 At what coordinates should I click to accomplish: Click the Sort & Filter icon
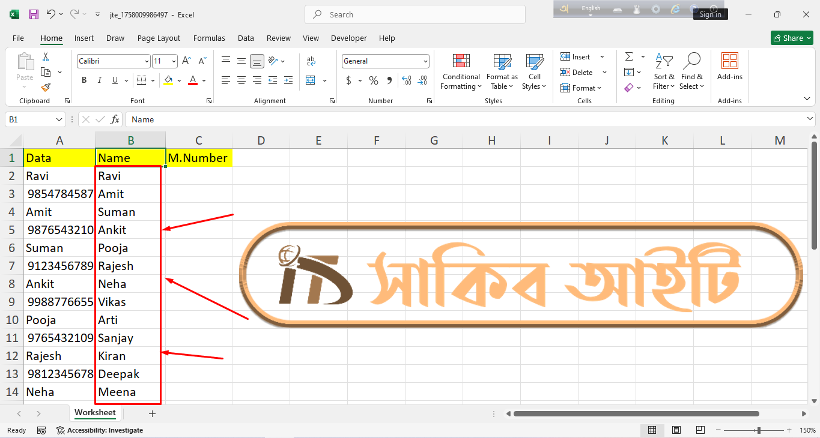[664, 72]
